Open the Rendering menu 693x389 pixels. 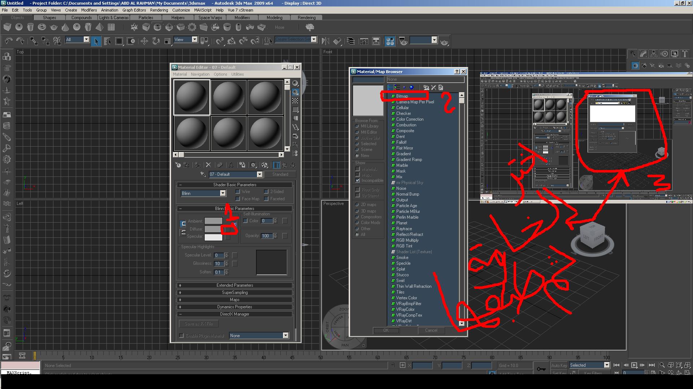coord(159,10)
